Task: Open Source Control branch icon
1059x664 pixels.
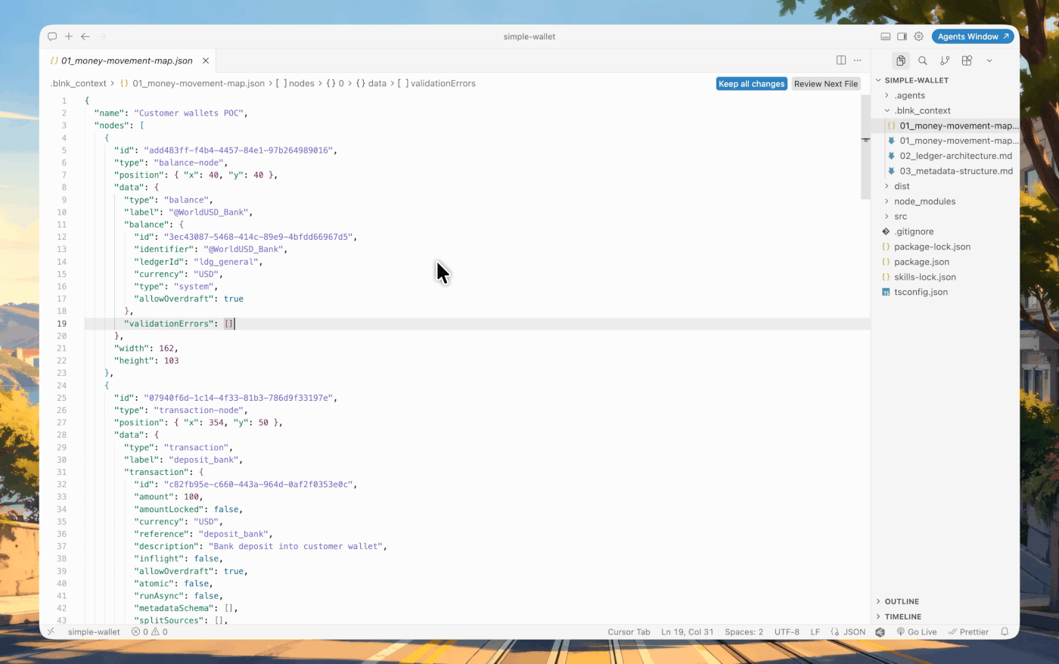Action: (x=945, y=61)
